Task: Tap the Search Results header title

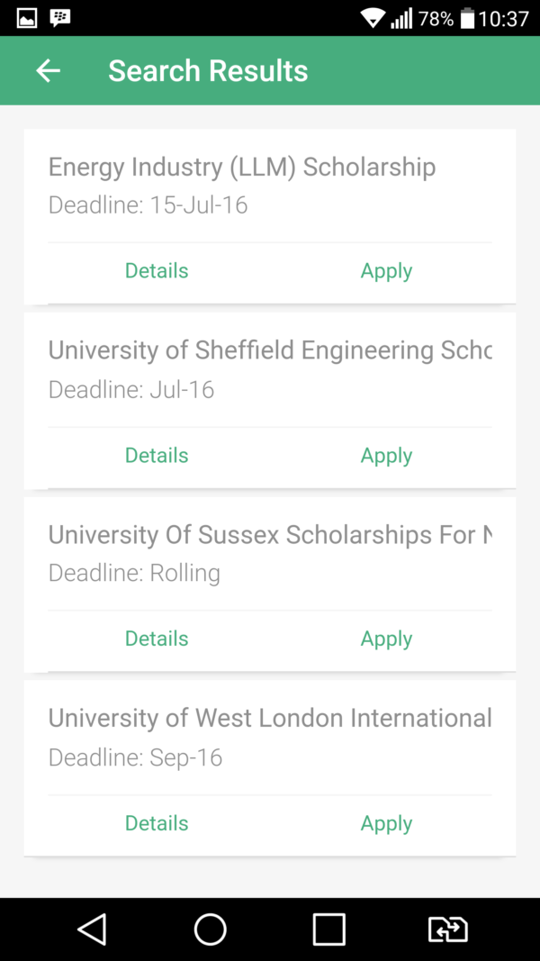Action: point(208,70)
